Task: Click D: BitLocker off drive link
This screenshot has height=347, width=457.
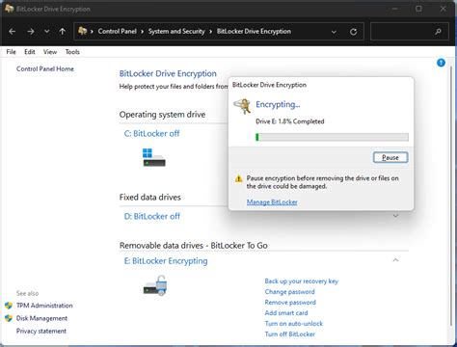Action: [x=152, y=216]
